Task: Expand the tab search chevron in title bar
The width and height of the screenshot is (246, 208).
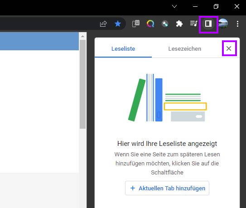Action: point(174,6)
